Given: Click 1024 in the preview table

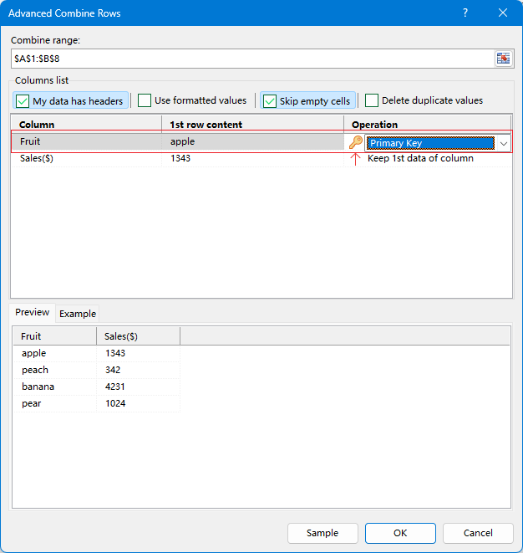Looking at the screenshot, I should point(115,403).
